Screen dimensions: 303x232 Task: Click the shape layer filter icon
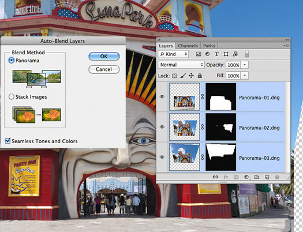pyautogui.click(x=226, y=54)
